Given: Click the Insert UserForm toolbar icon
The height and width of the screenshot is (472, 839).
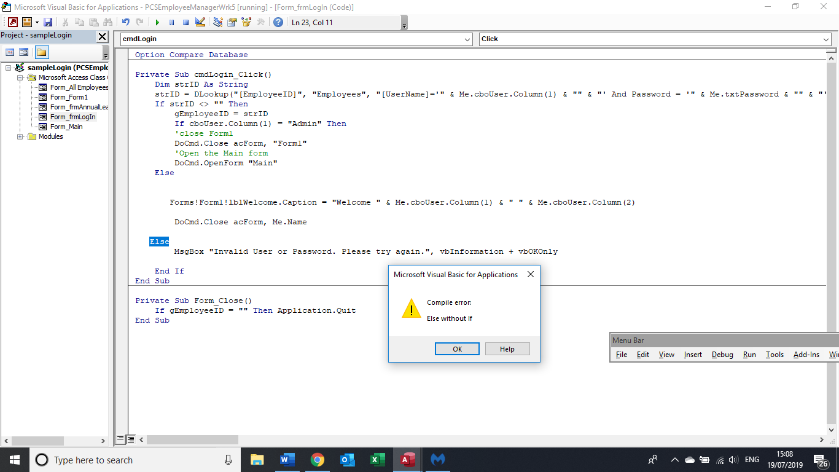Looking at the screenshot, I should (x=27, y=22).
